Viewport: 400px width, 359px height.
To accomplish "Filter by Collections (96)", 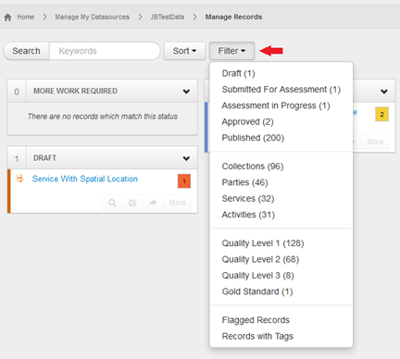I will coord(253,167).
